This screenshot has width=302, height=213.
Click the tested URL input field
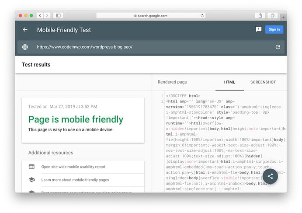149,47
